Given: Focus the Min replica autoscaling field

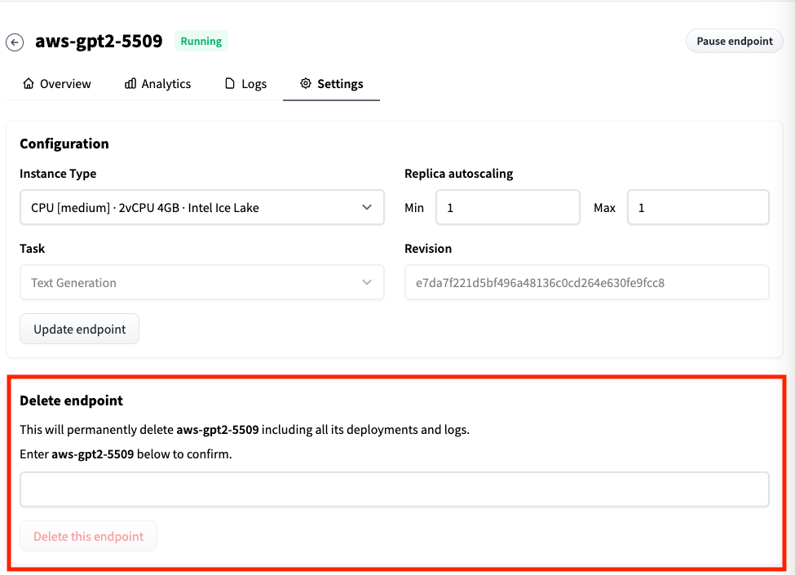Looking at the screenshot, I should pyautogui.click(x=507, y=208).
